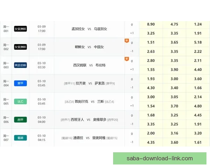The height and width of the screenshot is (168, 210).
Task: Click team name 萨索洛
Action: (x=100, y=83)
